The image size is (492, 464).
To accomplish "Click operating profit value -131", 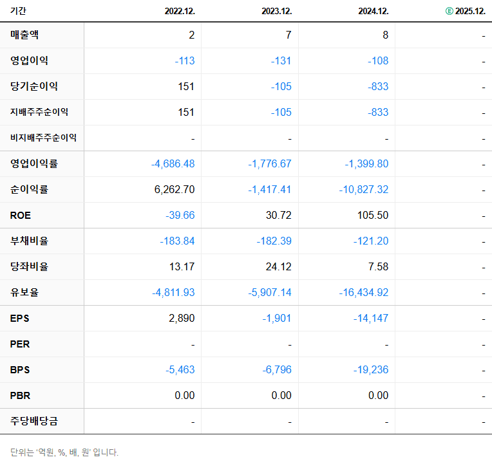I will coord(281,60).
